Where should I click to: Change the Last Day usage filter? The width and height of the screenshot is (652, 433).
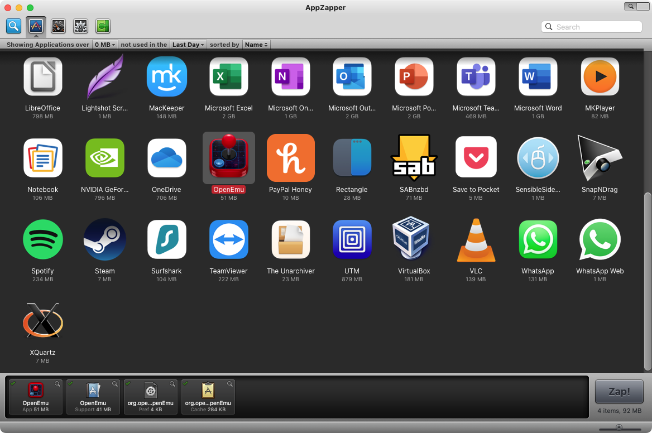pyautogui.click(x=188, y=44)
